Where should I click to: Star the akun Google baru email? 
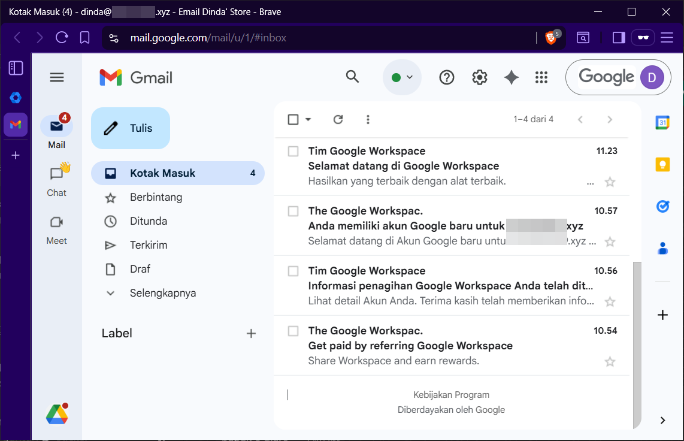(610, 241)
